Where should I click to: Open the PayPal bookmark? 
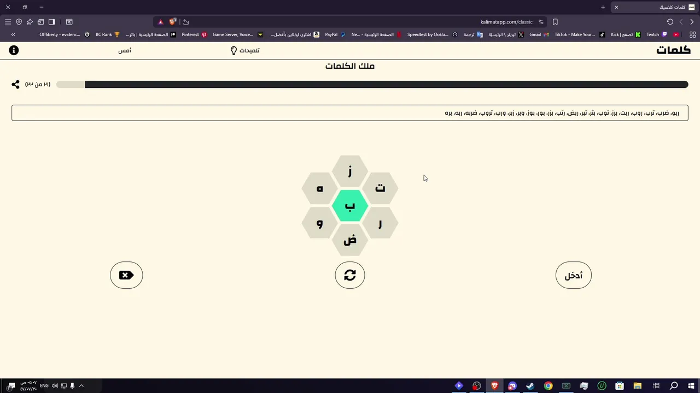335,34
